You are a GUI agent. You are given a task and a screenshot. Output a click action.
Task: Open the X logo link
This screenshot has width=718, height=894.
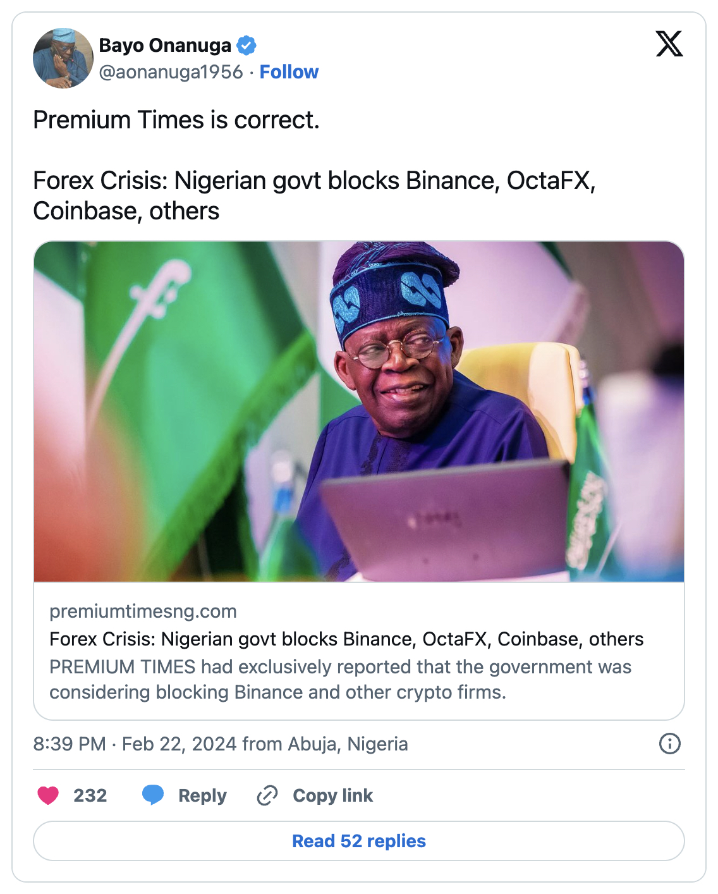tap(669, 44)
